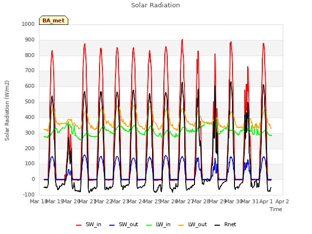Screen dimensions: 312x234
Task: Toggle the Rnet legend entry
Action: pyautogui.click(x=225, y=225)
